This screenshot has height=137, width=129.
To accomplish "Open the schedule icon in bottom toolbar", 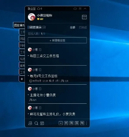I will point(42,123).
